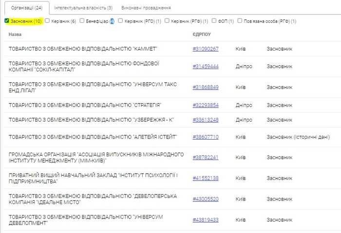Select the company name "КАММЕТ" row
The height and width of the screenshot is (233, 341).
pyautogui.click(x=83, y=49)
